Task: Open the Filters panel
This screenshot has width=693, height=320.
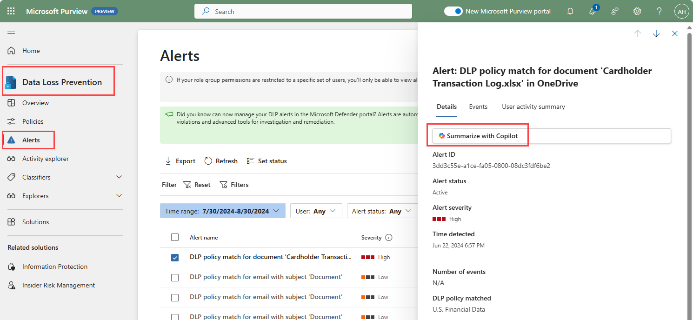Action: coord(234,185)
